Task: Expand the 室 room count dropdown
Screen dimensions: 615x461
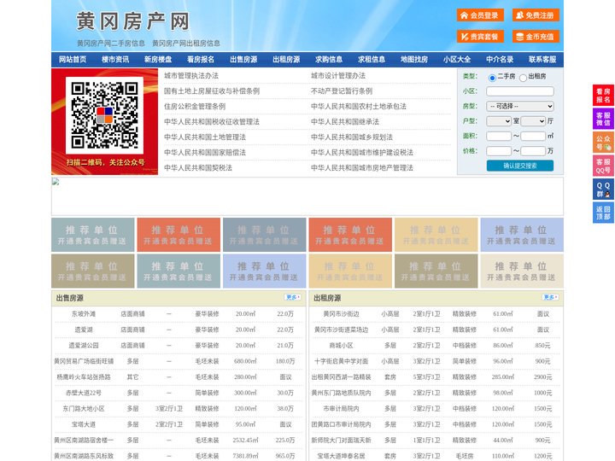Action: (x=499, y=121)
